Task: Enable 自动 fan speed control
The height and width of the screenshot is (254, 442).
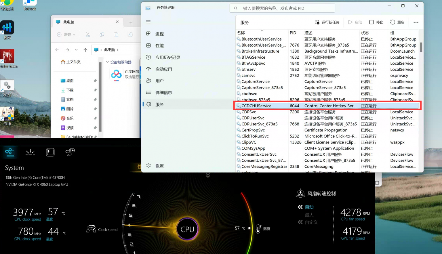Action: pyautogui.click(x=309, y=207)
